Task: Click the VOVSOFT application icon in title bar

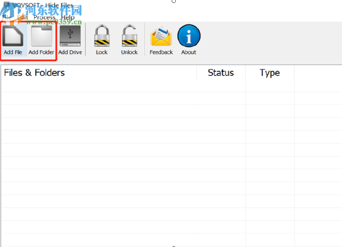Action: pyautogui.click(x=5, y=5)
